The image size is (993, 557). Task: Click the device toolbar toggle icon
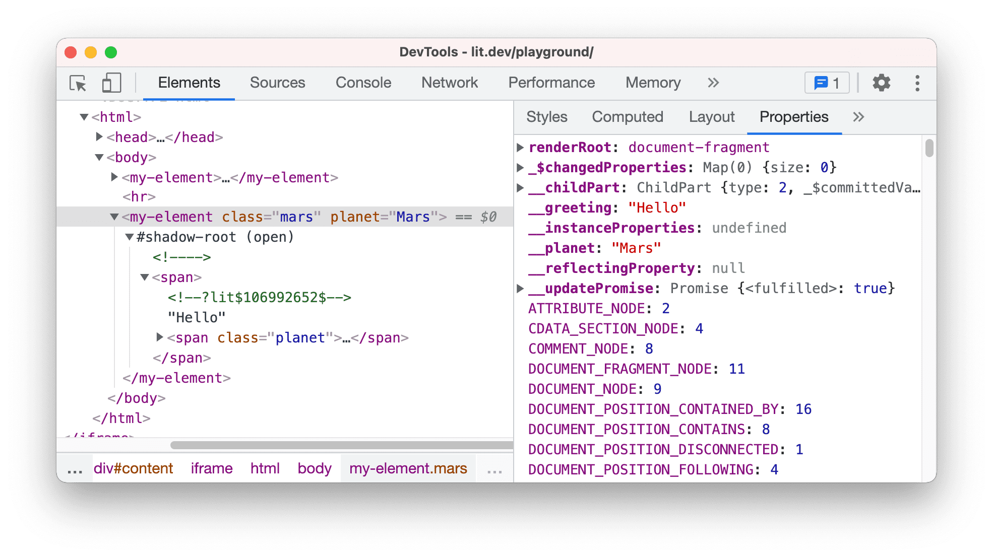tap(112, 83)
